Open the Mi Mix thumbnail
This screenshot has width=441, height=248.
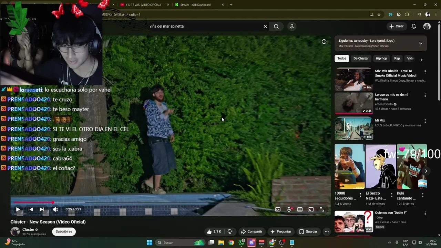(x=354, y=128)
